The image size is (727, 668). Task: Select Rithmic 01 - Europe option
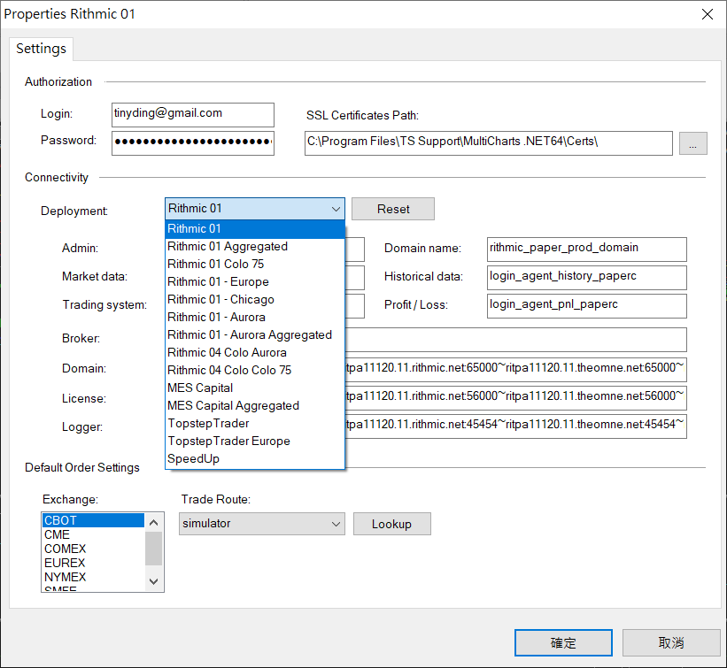[x=255, y=281]
